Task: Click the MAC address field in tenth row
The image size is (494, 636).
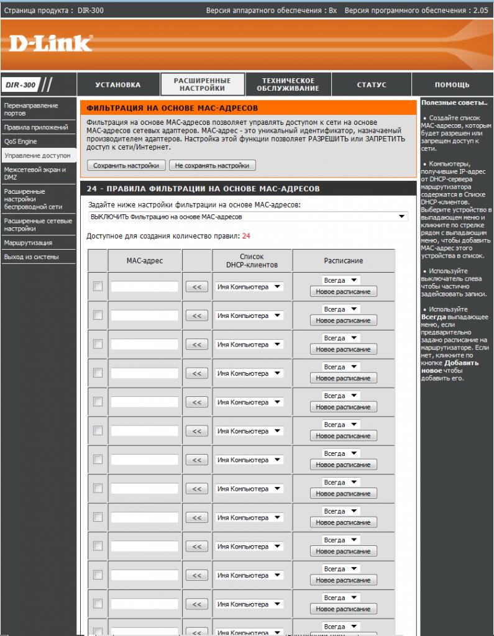Action: tap(145, 547)
